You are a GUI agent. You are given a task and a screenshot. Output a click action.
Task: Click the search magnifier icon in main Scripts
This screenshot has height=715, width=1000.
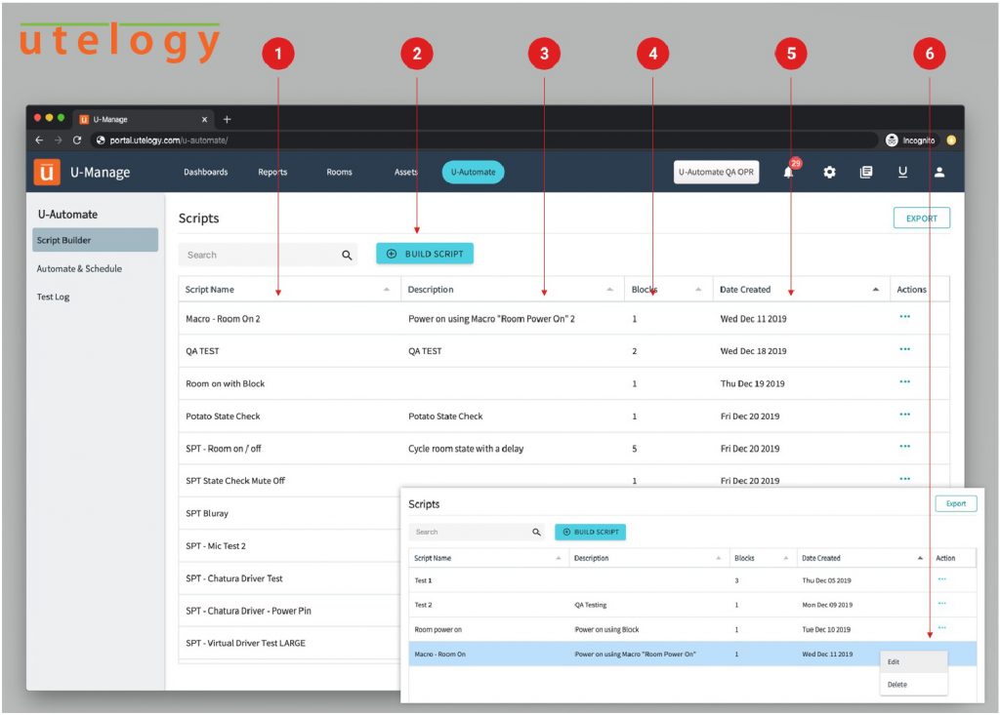(347, 255)
